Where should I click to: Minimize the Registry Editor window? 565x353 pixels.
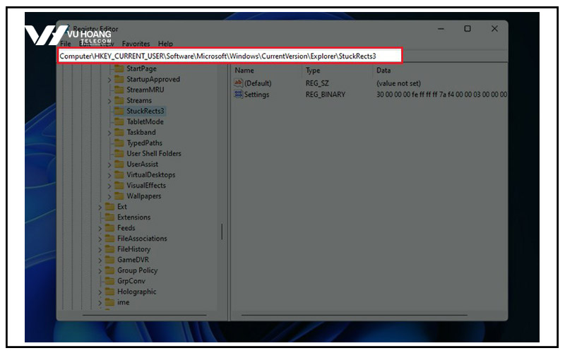click(441, 28)
